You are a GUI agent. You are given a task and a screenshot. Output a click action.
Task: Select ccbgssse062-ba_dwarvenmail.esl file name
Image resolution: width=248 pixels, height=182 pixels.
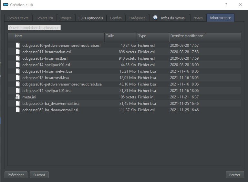50,110
